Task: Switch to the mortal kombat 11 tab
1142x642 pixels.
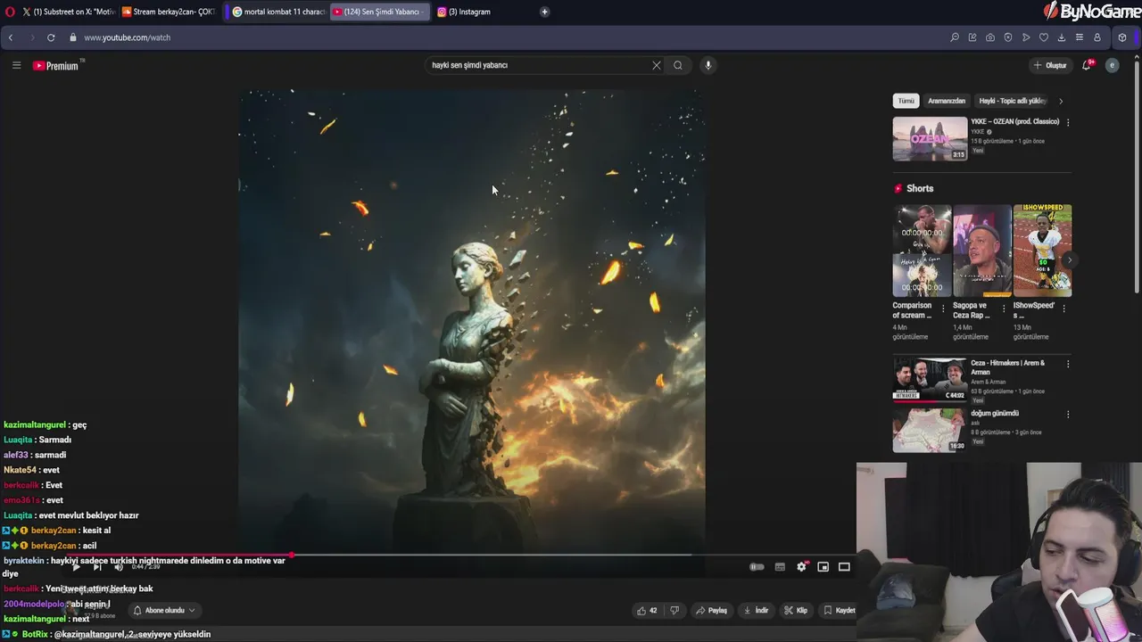Action: 277,12
